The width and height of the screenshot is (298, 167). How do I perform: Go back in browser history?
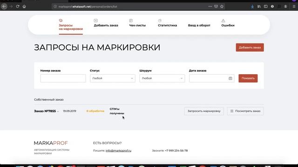pyautogui.click(x=4, y=6)
